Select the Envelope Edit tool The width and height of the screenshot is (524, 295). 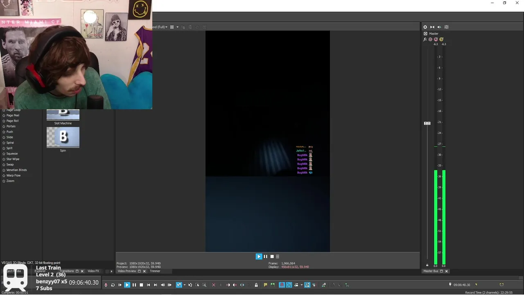(x=190, y=285)
